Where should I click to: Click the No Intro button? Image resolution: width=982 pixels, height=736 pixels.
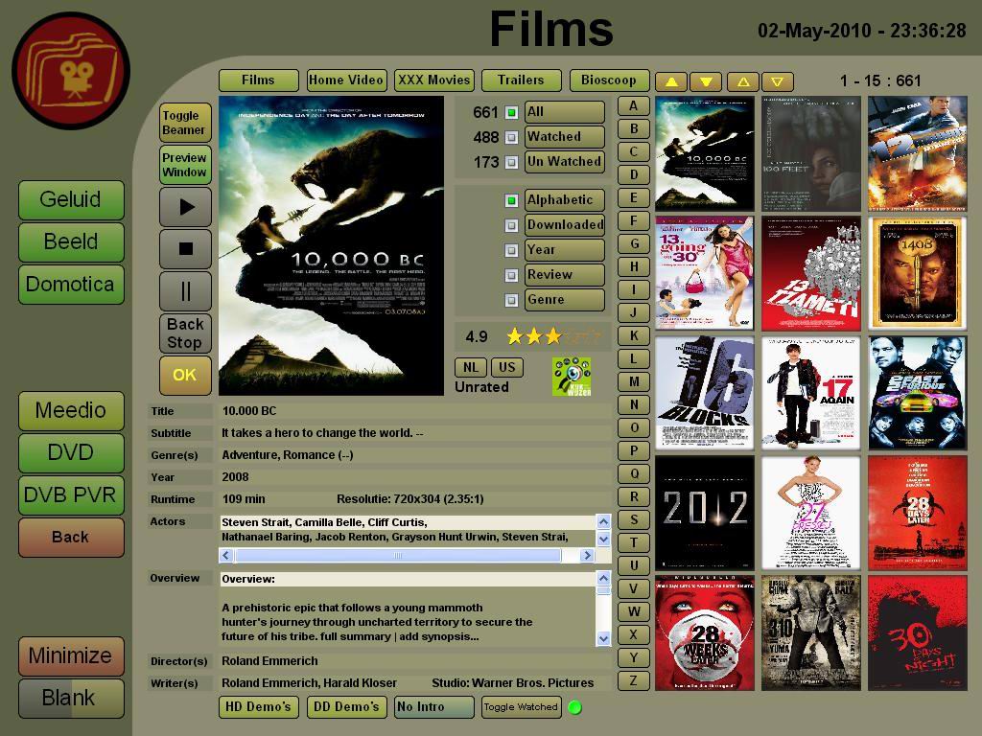click(433, 707)
